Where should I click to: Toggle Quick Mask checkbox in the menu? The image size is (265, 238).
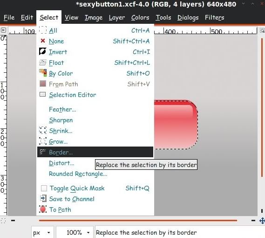[x=44, y=188]
